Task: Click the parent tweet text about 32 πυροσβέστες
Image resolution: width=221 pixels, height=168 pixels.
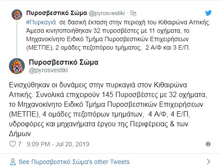Action: click(118, 35)
